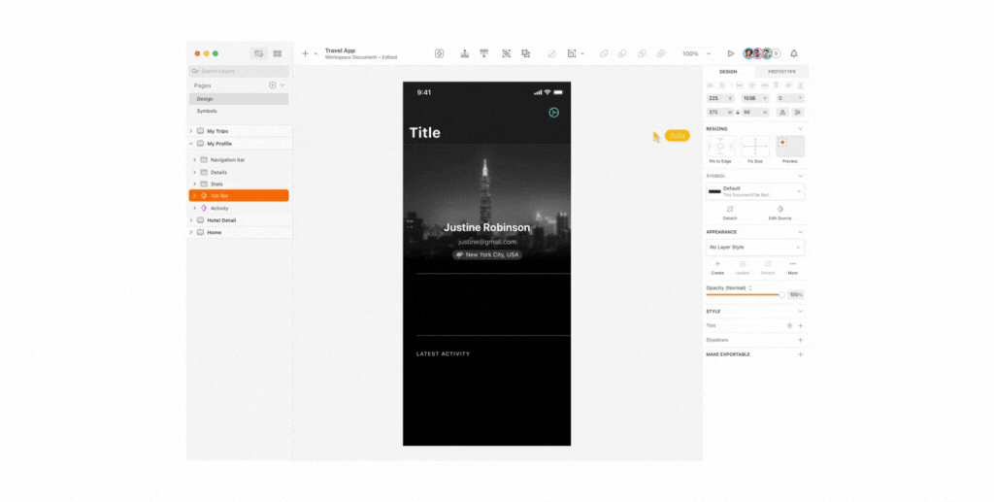This screenshot has height=502, width=994.
Task: Open the 100% zoom level dropdown
Action: point(696,53)
